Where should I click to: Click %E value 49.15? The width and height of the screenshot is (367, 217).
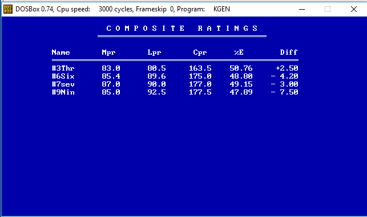point(241,84)
